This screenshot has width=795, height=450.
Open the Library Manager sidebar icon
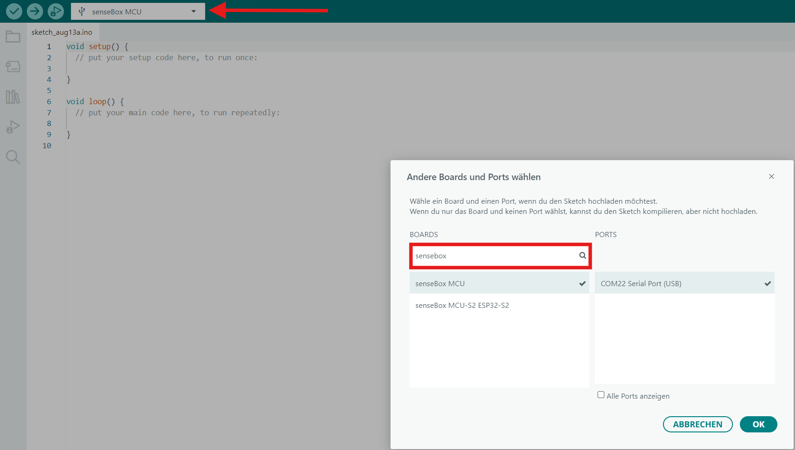click(13, 97)
